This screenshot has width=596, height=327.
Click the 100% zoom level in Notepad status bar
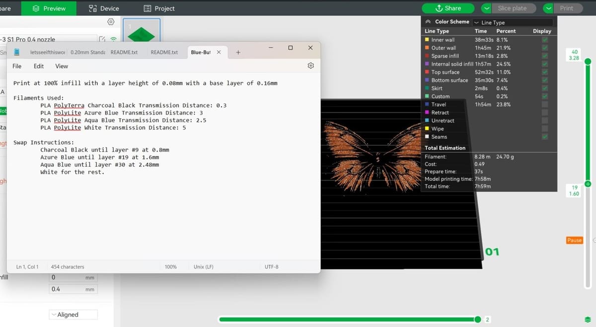[x=171, y=267]
